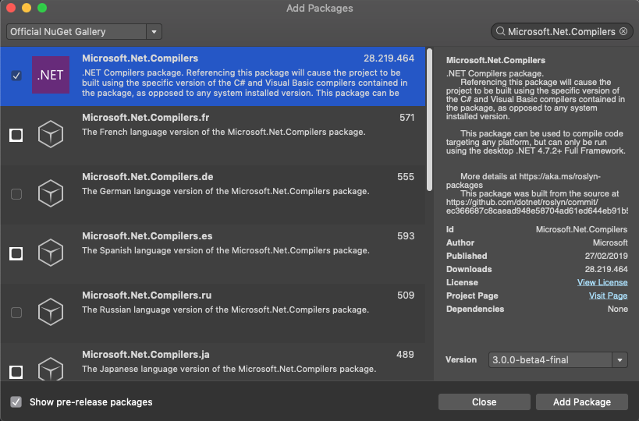Screen dimensions: 639x421
Task: Click the Id value in details panel
Action: pos(581,229)
